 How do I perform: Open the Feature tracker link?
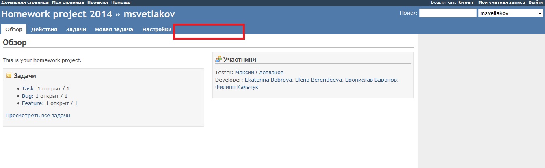click(32, 103)
